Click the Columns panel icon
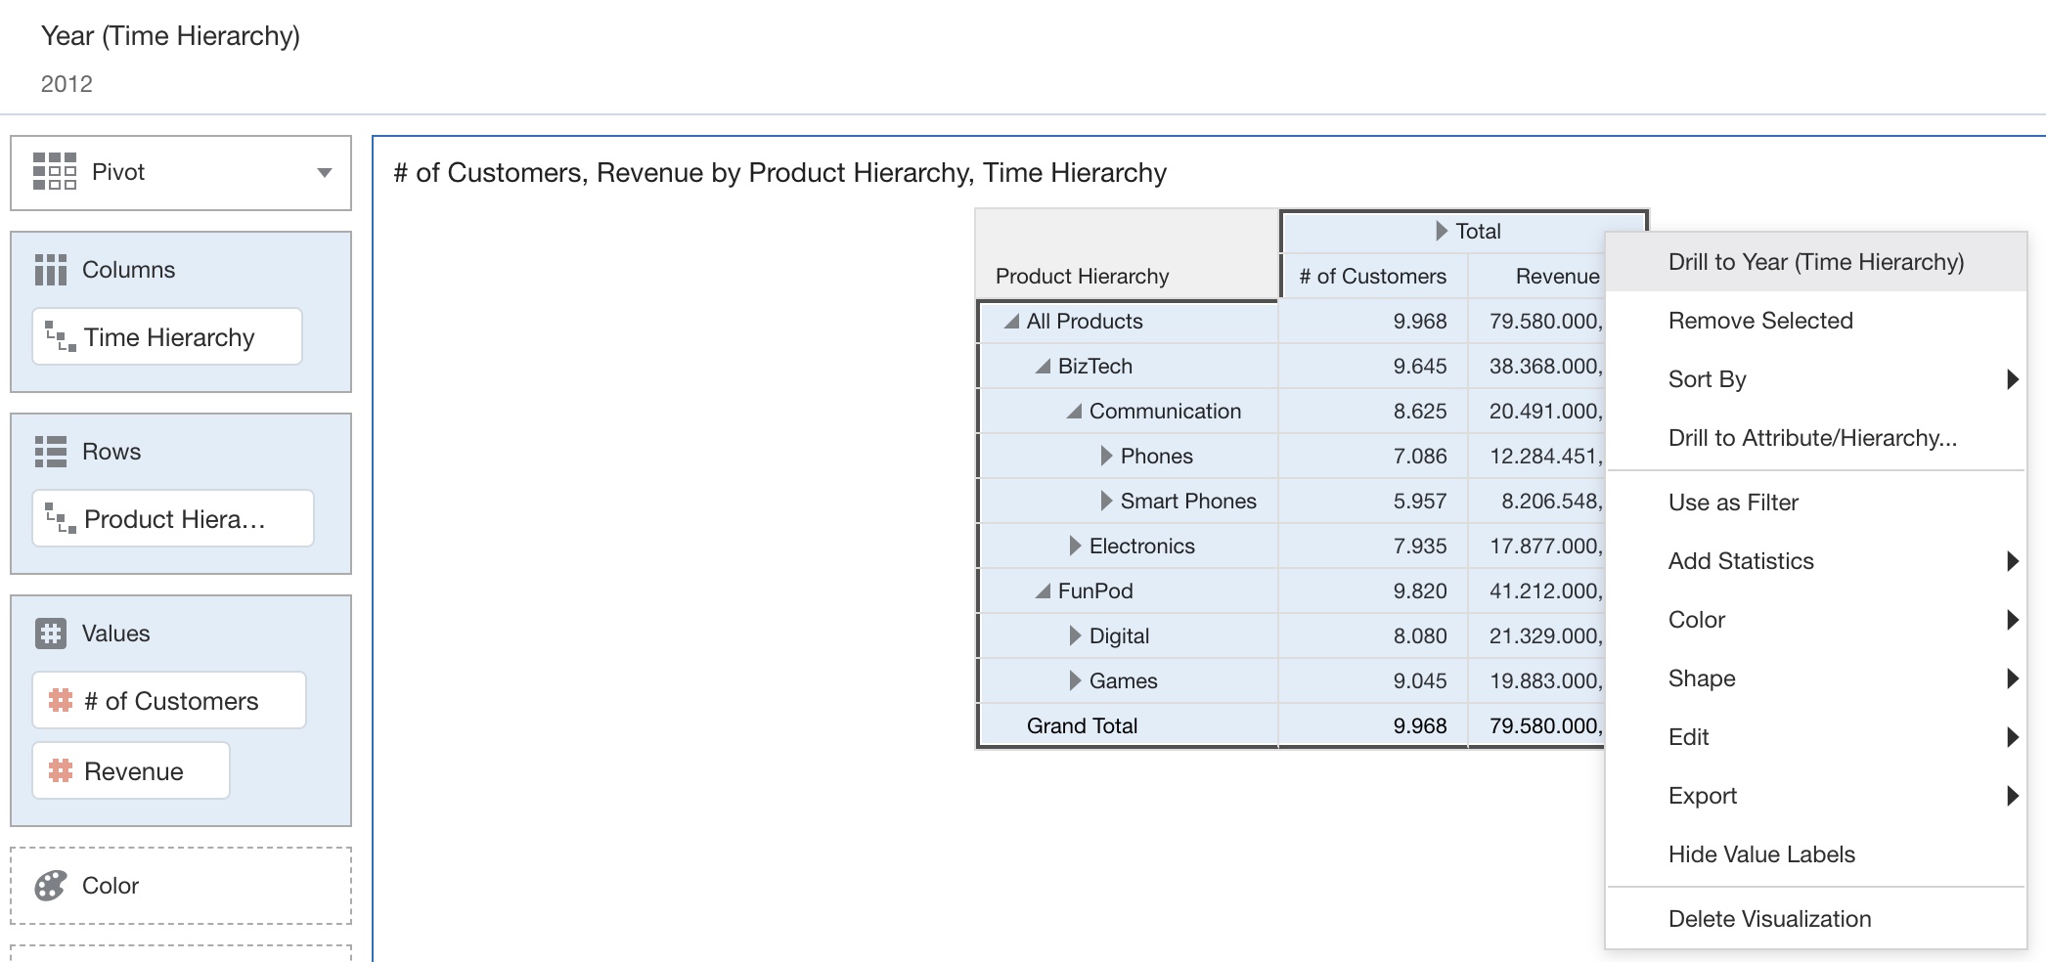Viewport: 2046px width, 962px height. point(51,270)
